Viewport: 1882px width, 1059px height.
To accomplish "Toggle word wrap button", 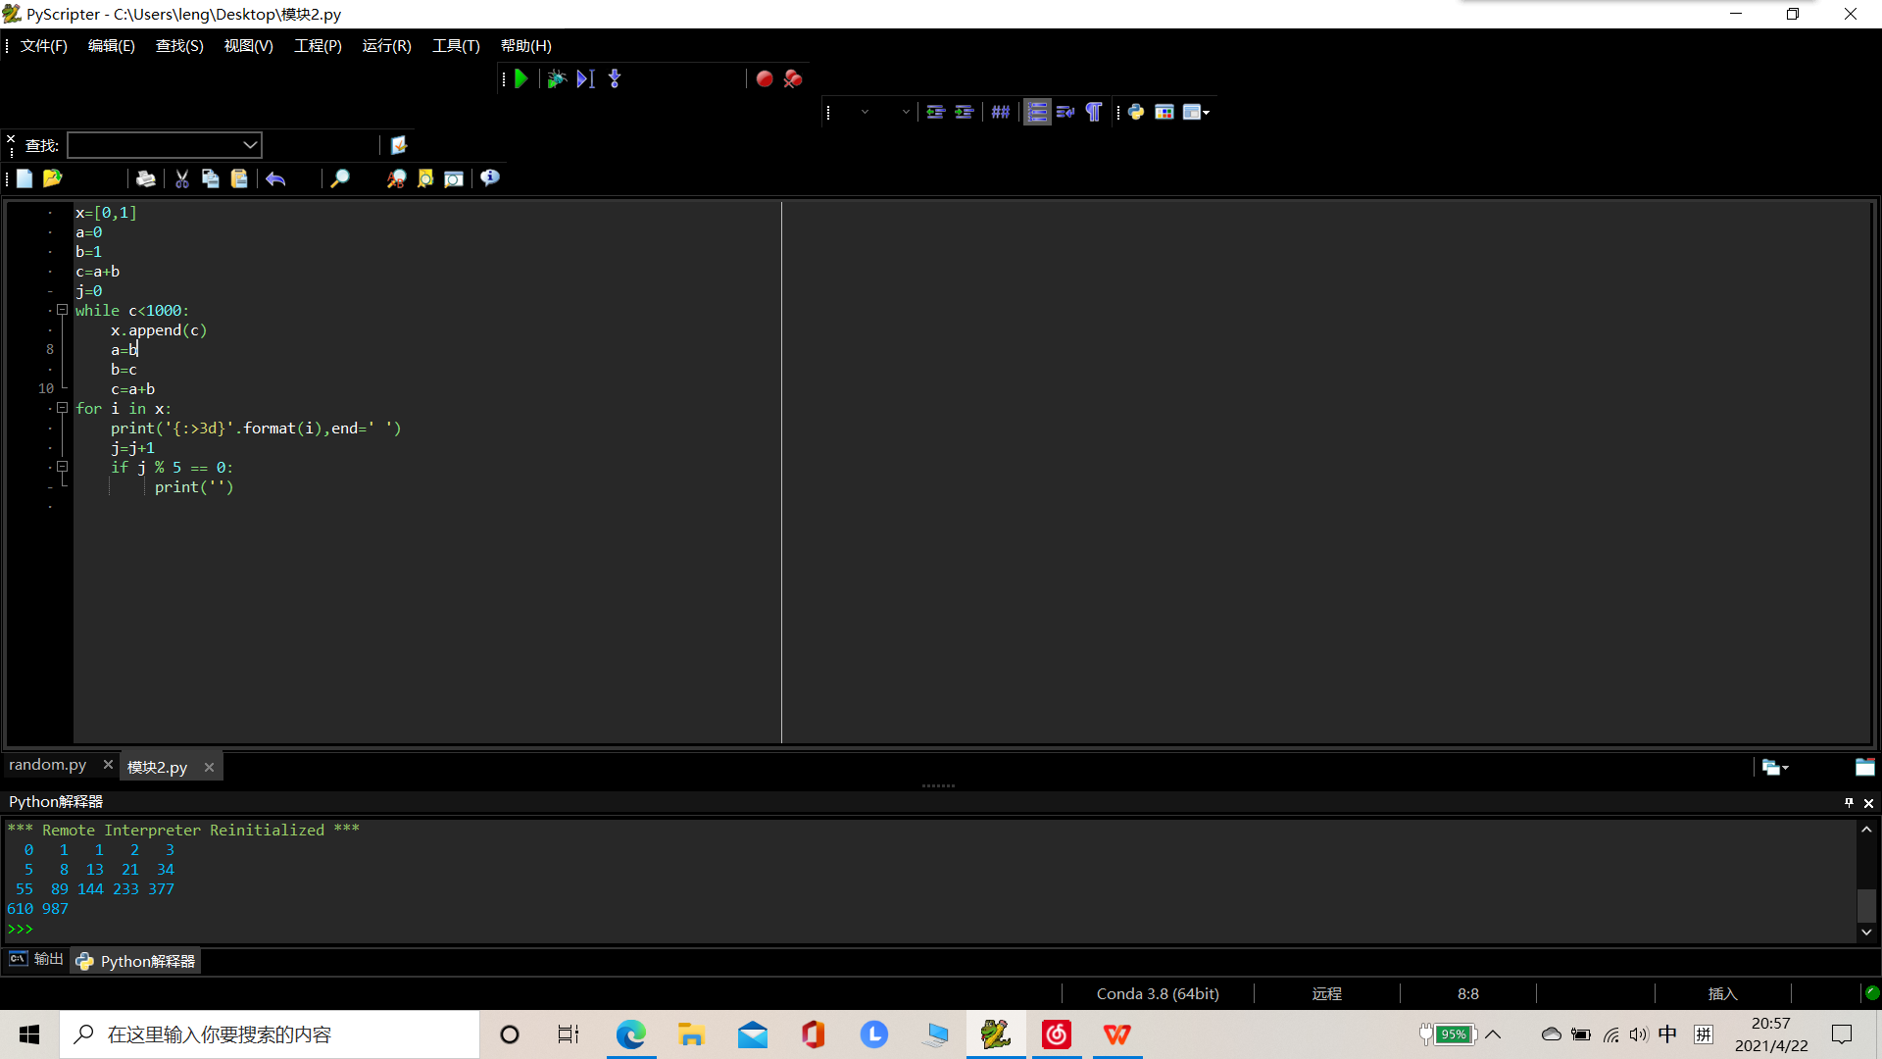I will point(1065,112).
